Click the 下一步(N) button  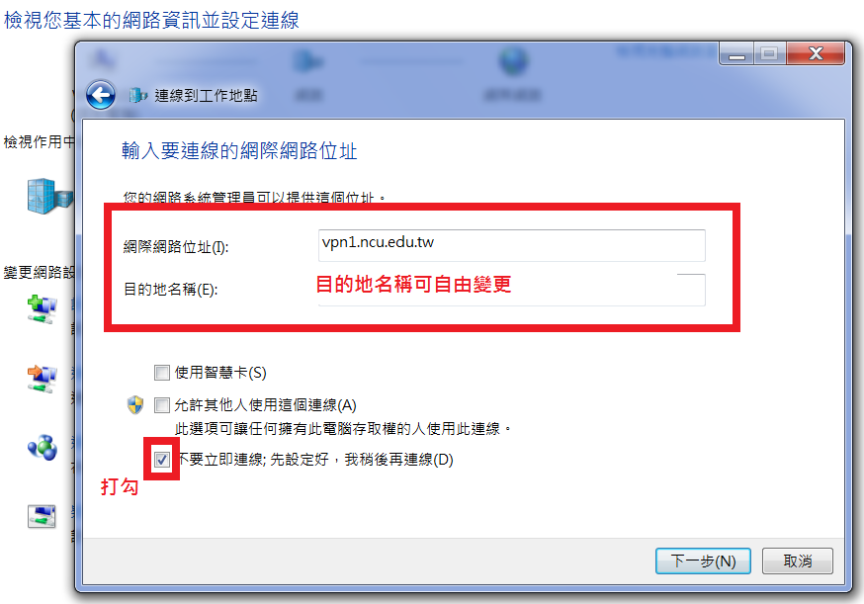click(x=703, y=561)
